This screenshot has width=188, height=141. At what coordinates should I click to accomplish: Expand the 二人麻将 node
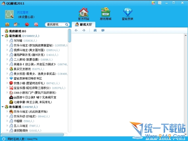click(7, 59)
